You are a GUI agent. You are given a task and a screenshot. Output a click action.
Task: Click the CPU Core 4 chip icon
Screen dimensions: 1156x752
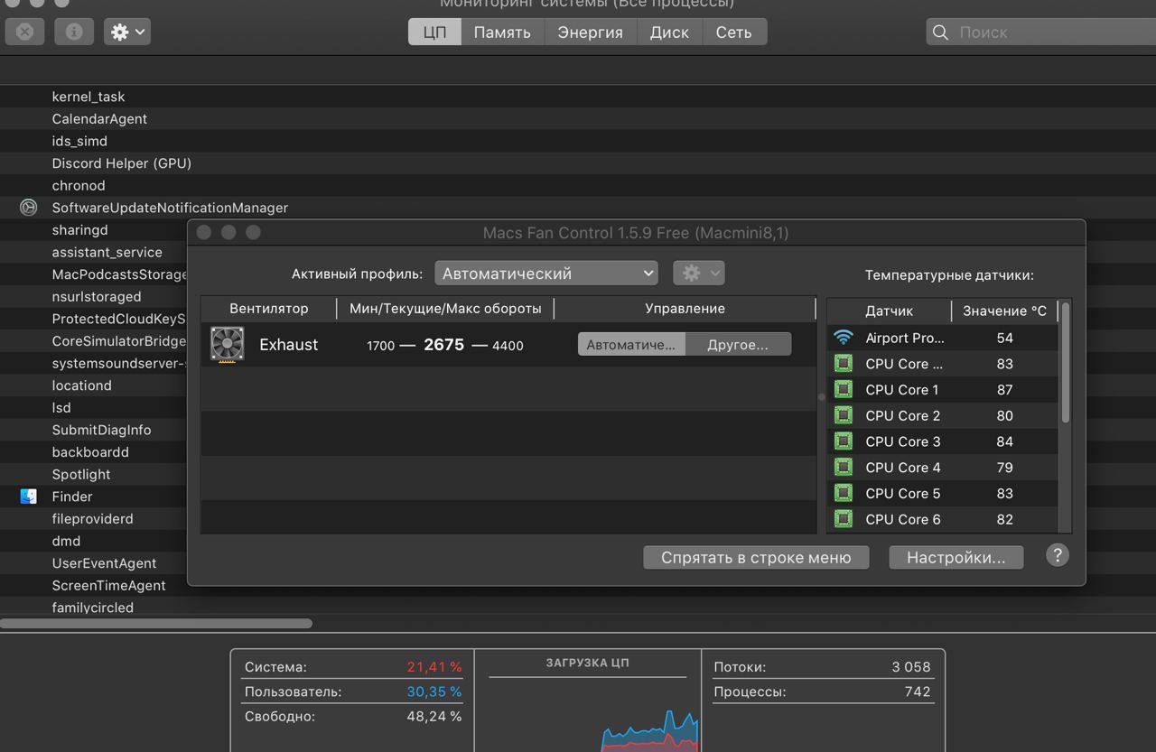click(x=844, y=468)
